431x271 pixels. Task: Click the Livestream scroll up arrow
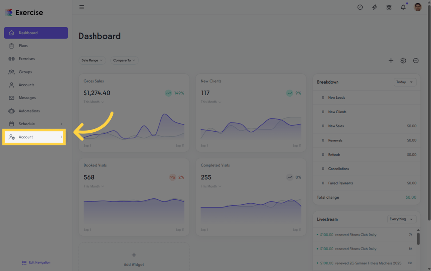pos(418,230)
